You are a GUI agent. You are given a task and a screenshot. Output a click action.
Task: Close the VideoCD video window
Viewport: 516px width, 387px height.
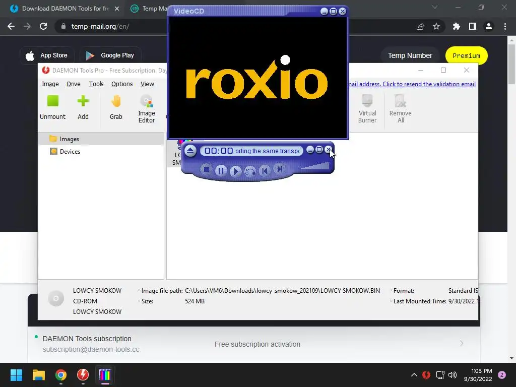point(343,12)
